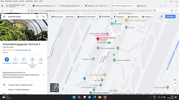Save the place with Speichern icon
Viewport: 179px width, 100px height.
15,60
